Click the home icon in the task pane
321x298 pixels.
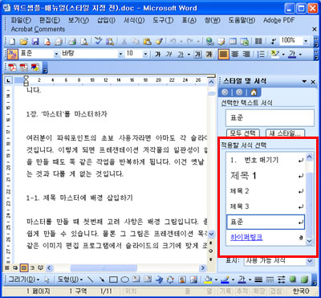point(254,92)
